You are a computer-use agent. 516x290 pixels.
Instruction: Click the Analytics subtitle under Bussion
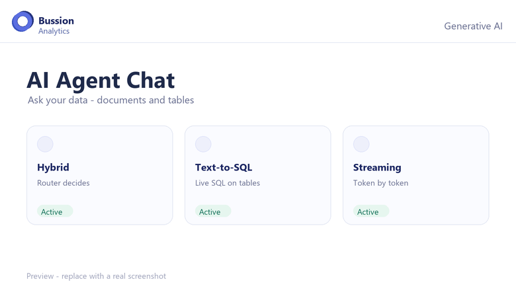point(54,31)
